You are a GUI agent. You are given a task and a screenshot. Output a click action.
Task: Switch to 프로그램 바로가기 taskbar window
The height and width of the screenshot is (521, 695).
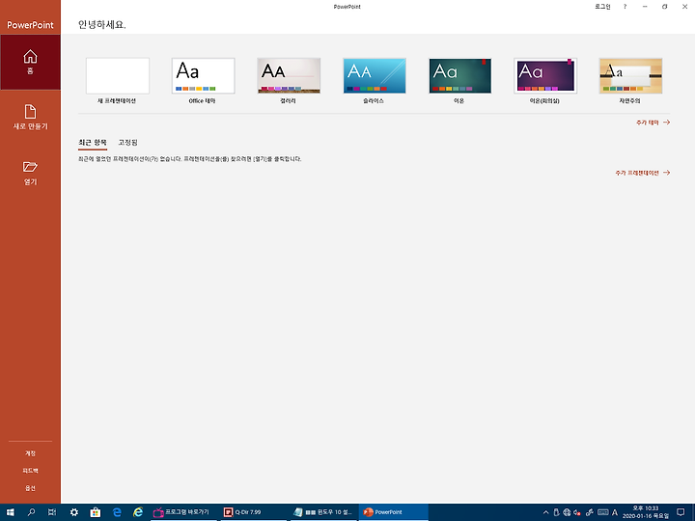click(184, 512)
